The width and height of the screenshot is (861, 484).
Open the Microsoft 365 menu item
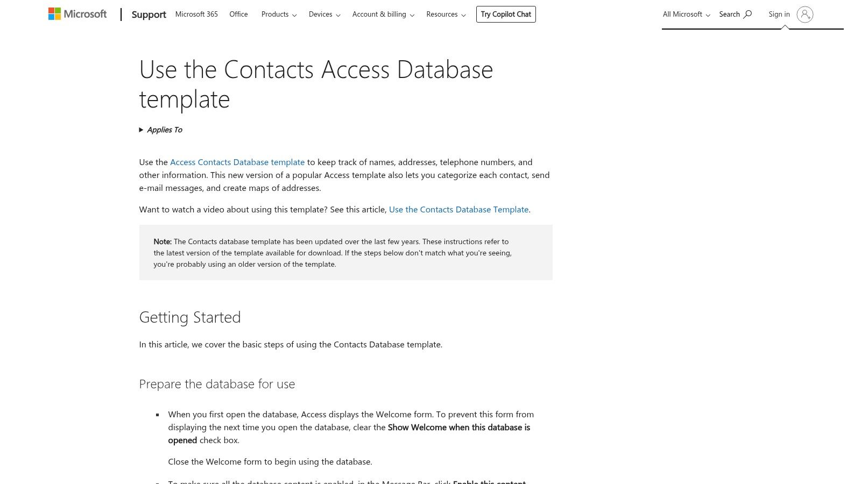(196, 15)
